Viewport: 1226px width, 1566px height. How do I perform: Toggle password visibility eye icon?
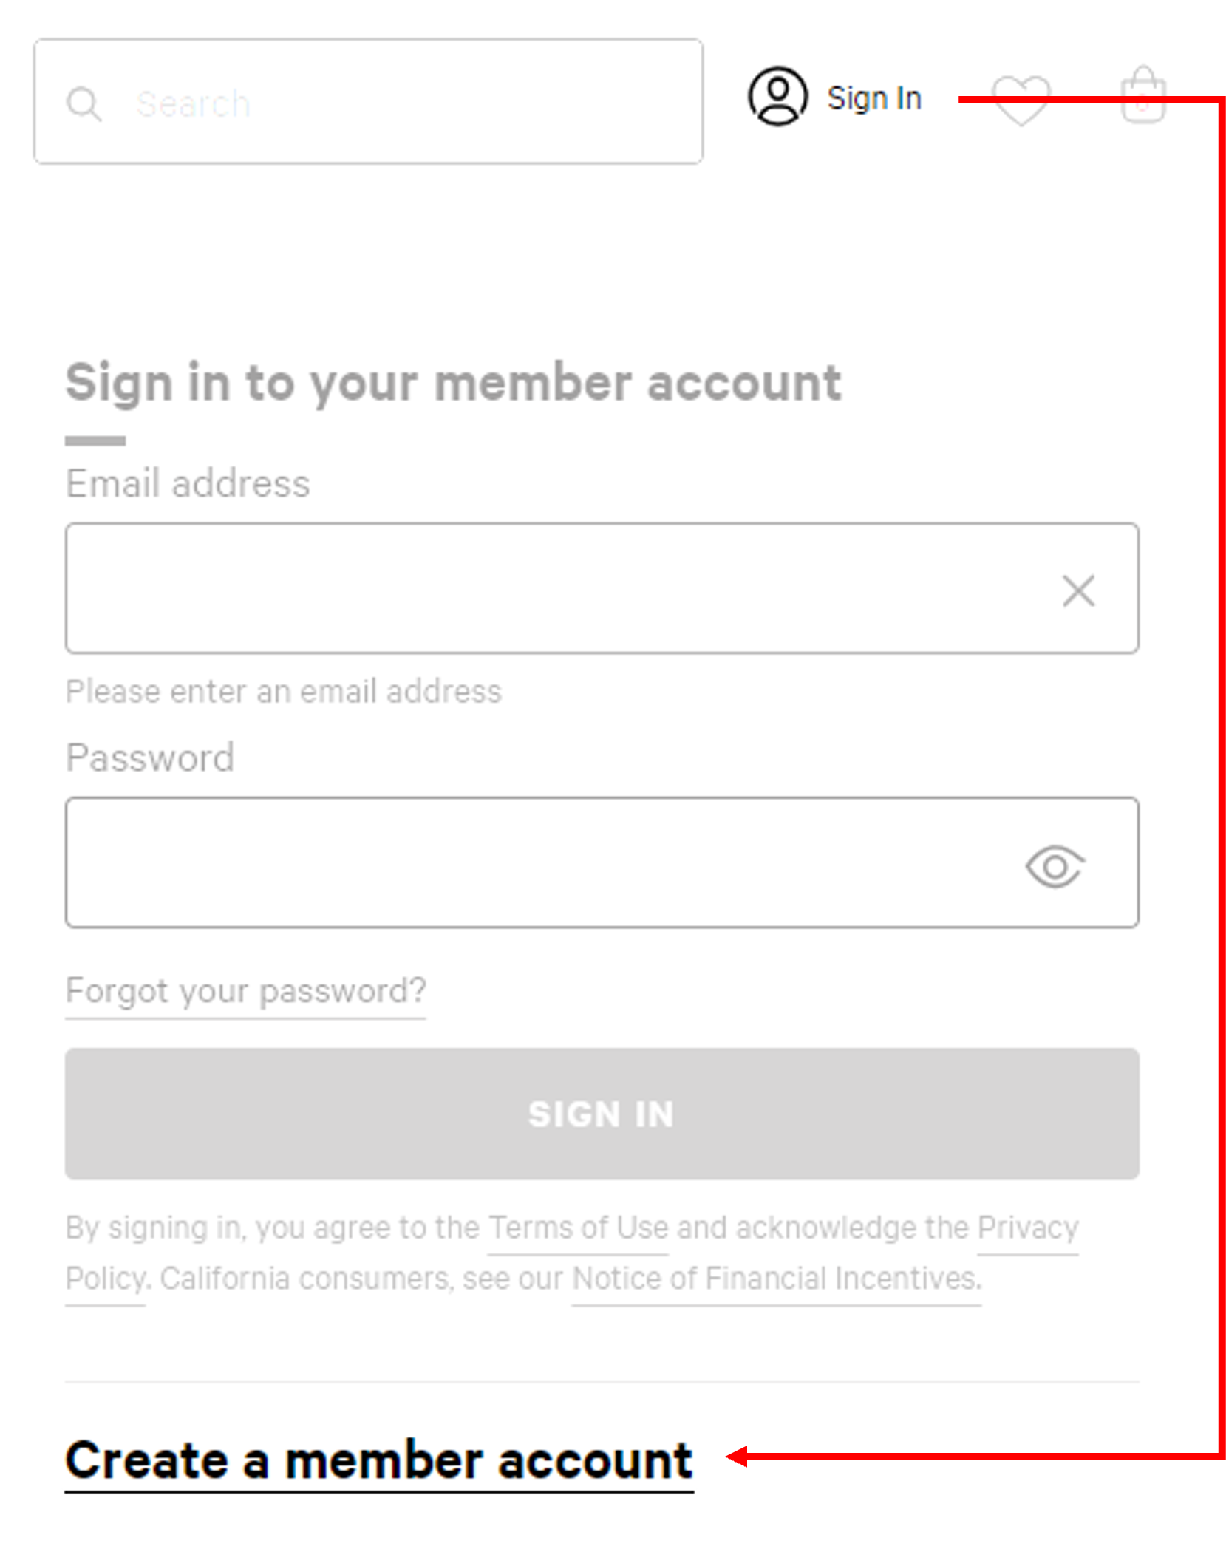click(x=1055, y=866)
